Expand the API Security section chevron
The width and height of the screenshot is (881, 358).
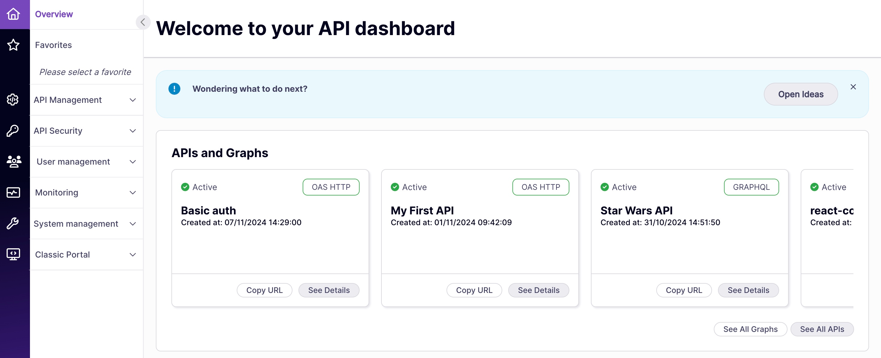[133, 131]
